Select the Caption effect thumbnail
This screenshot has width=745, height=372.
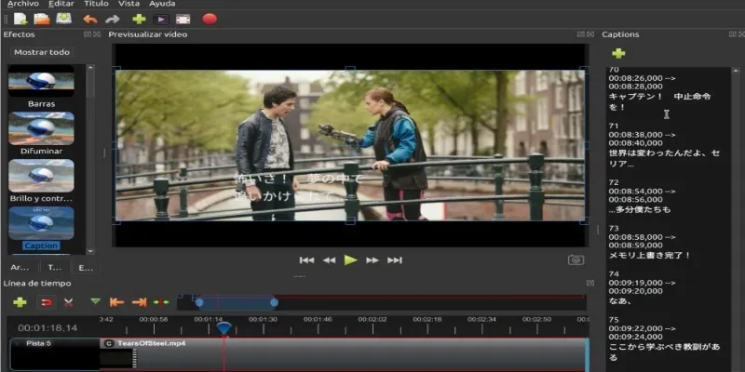(41, 223)
